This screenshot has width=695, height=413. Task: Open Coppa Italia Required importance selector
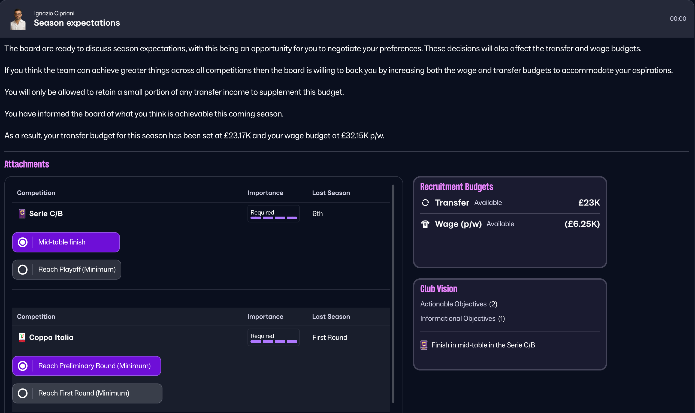tap(273, 337)
